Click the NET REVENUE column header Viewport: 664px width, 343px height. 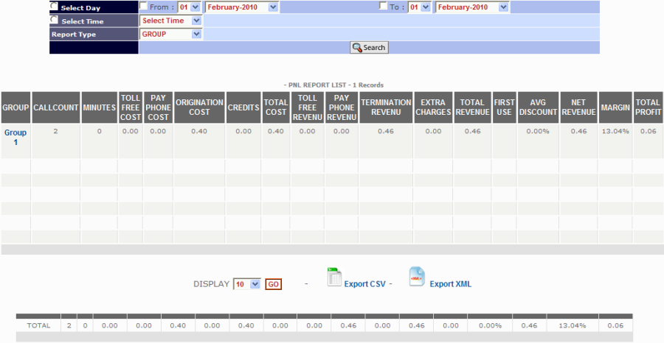tap(578, 107)
